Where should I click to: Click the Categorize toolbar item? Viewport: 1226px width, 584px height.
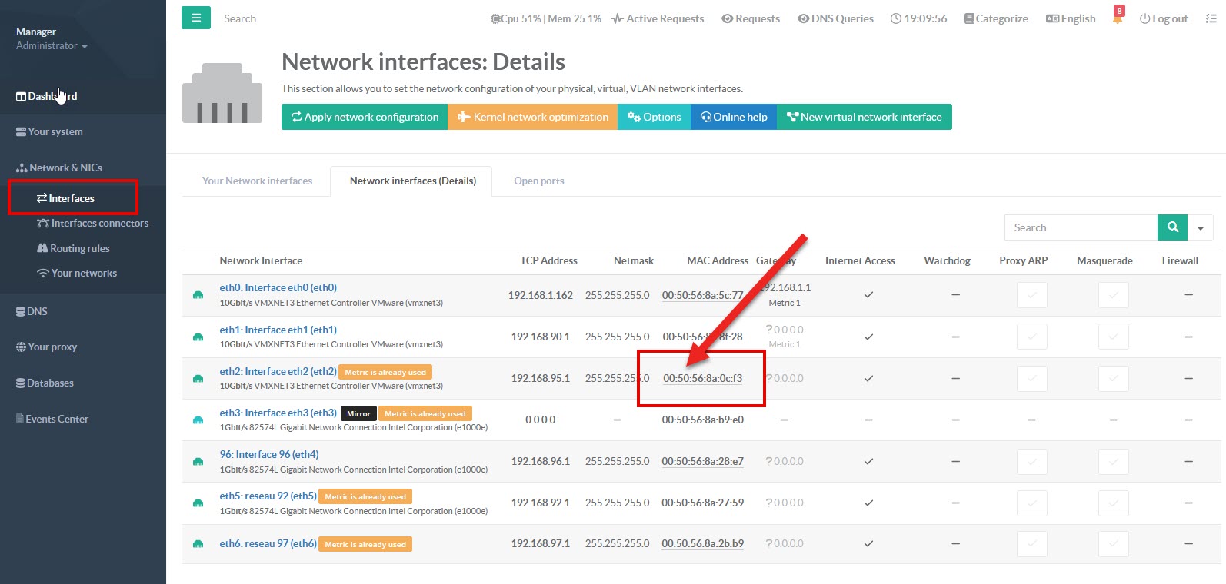coord(996,18)
